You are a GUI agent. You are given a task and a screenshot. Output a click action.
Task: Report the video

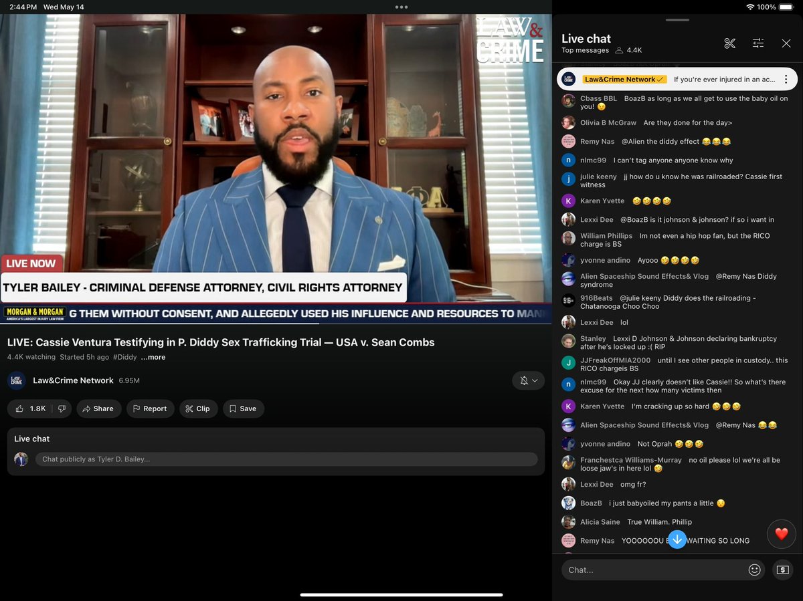151,408
